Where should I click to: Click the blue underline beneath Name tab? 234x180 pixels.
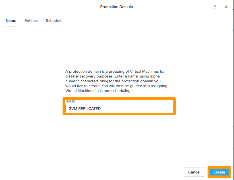(11, 26)
